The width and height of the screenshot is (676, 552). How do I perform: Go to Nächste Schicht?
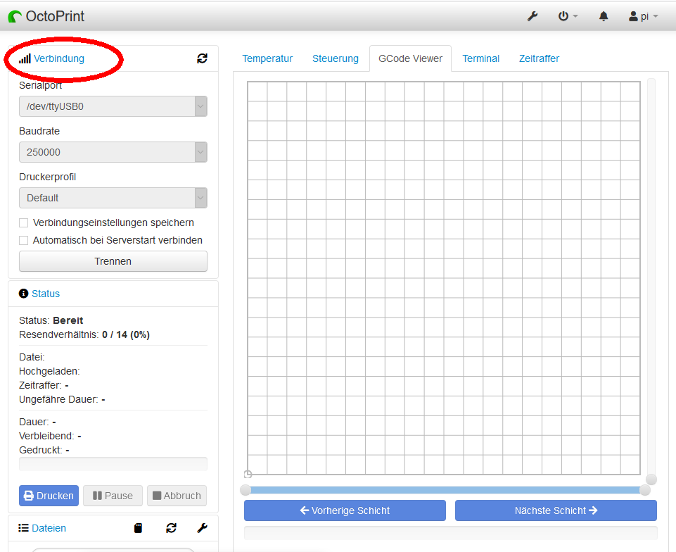click(x=556, y=510)
